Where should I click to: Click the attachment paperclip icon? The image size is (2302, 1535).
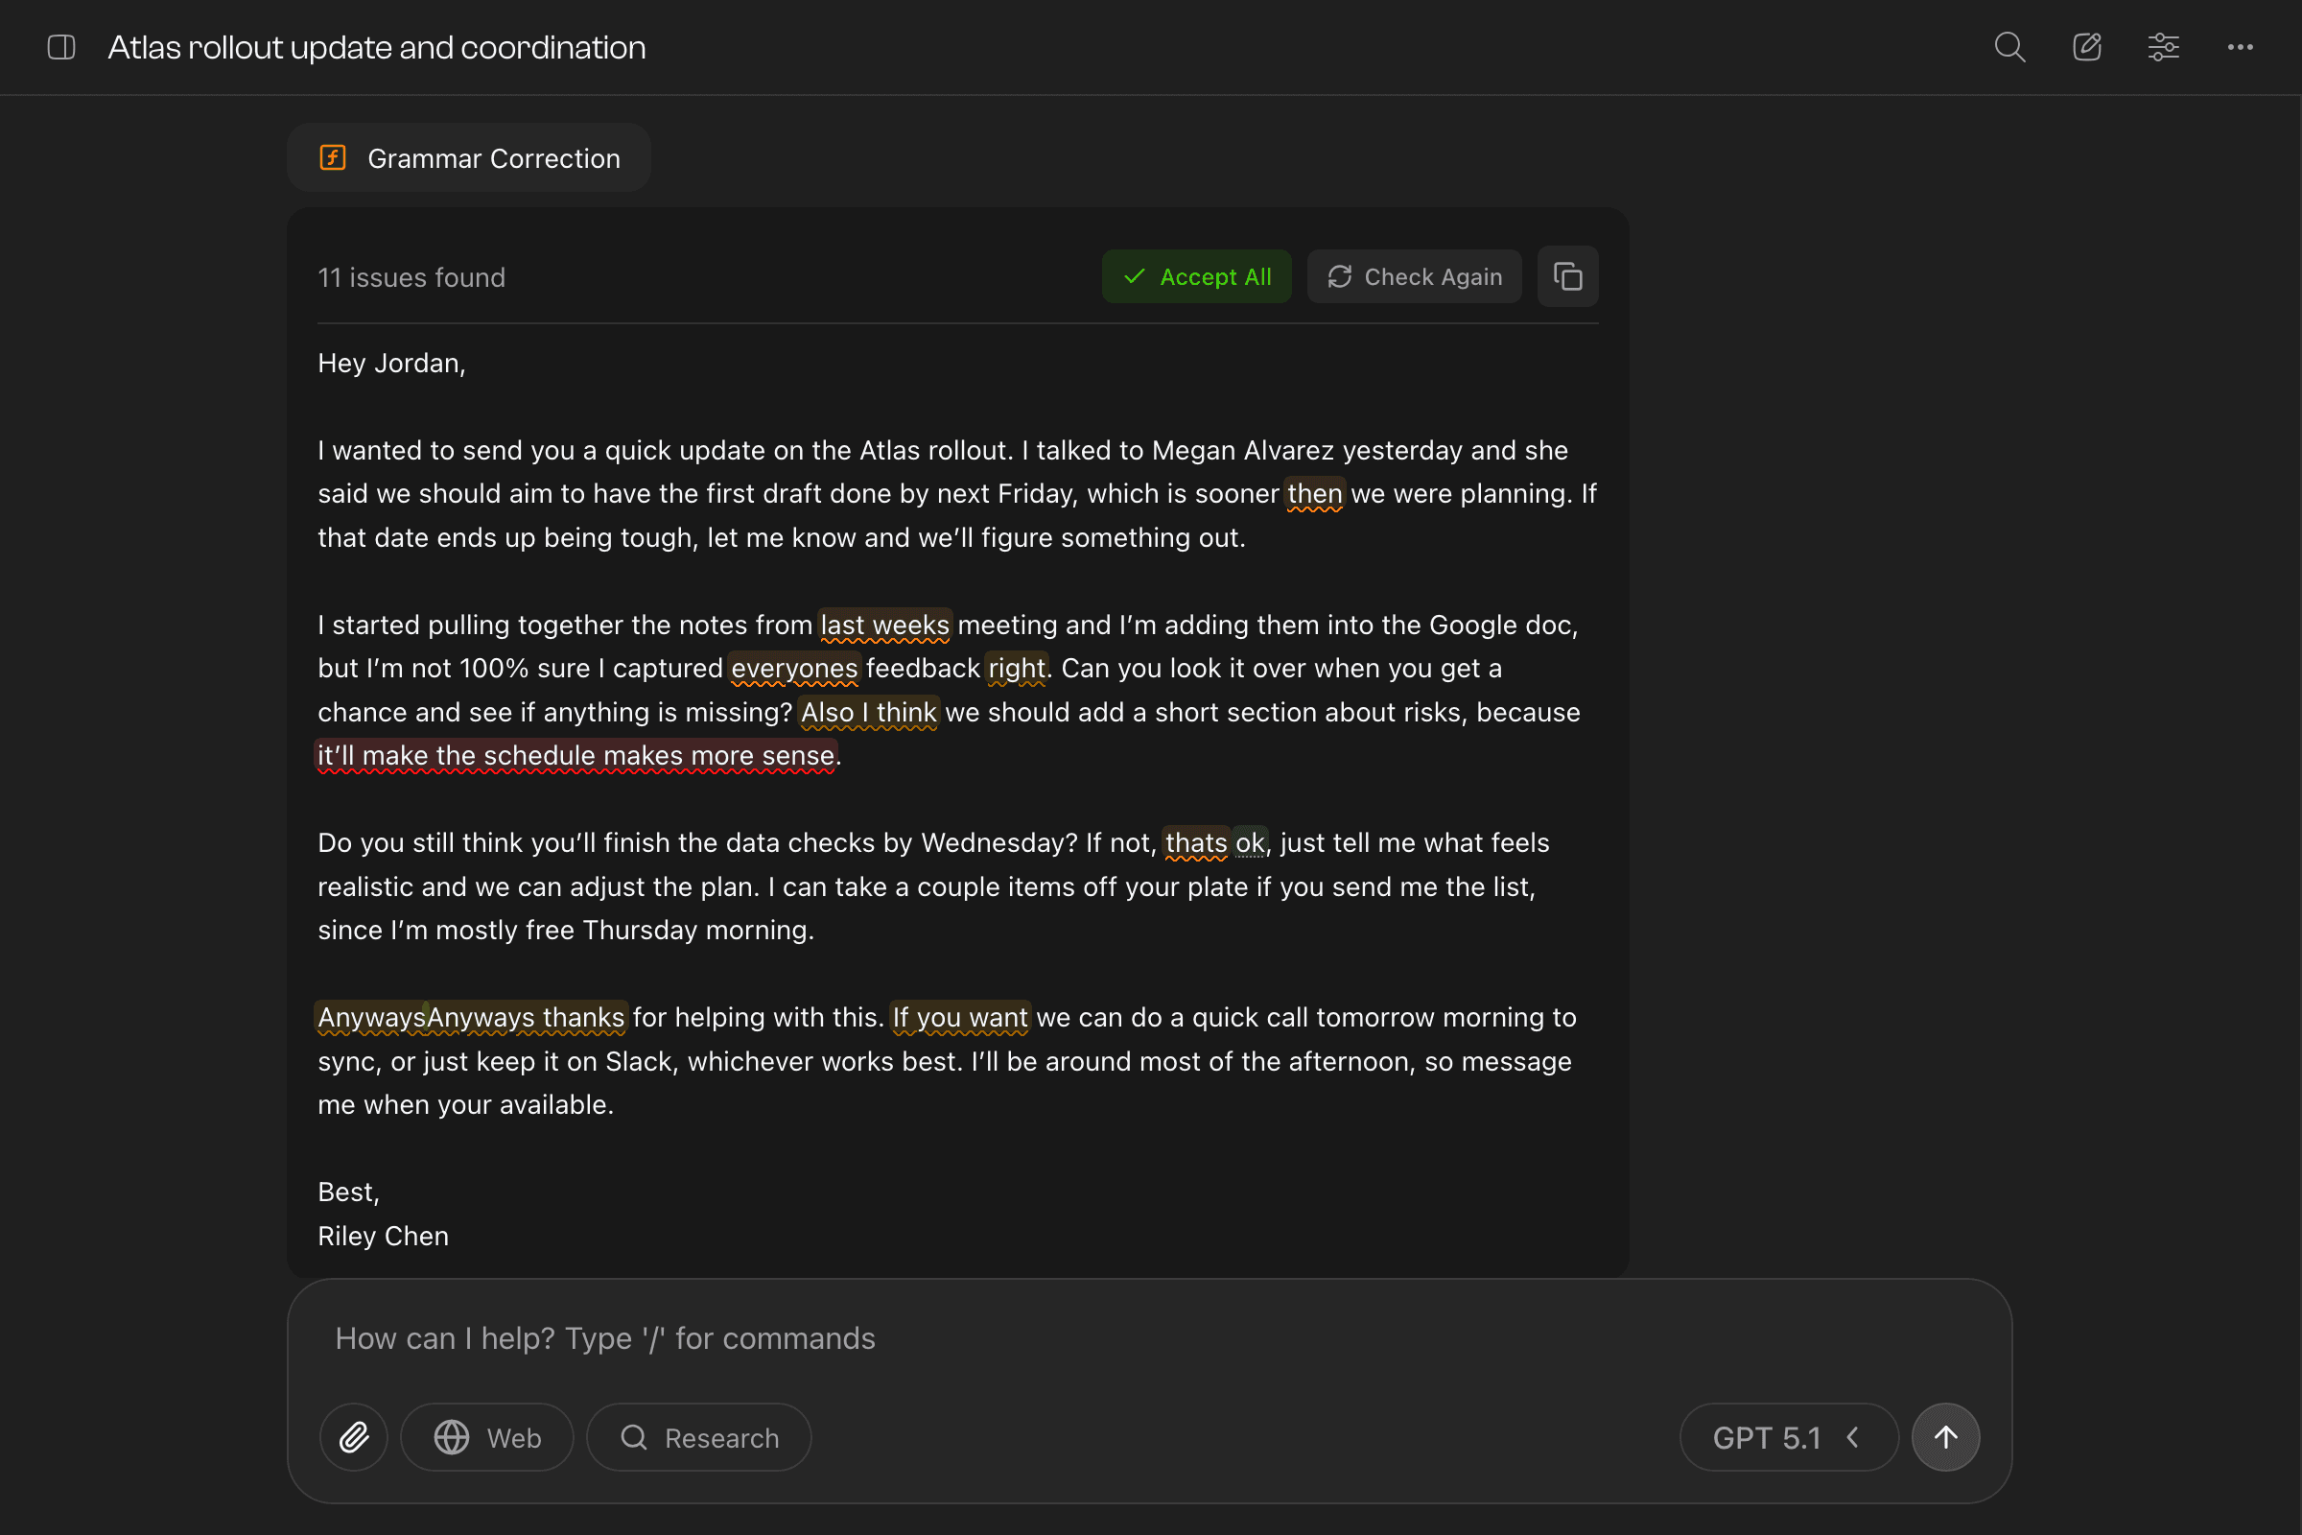pos(353,1436)
